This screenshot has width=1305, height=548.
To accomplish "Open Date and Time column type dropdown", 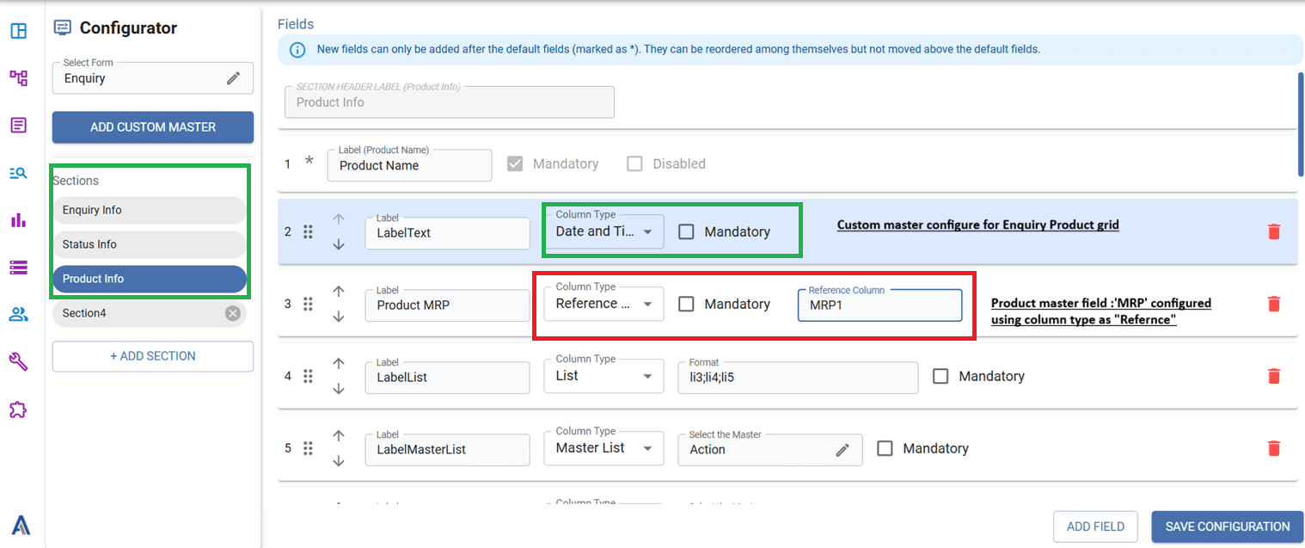I will (603, 231).
